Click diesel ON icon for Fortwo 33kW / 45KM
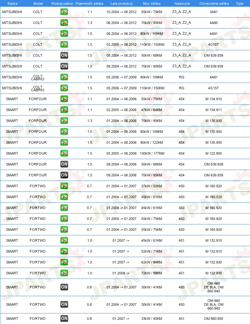This screenshot has width=250, height=324. [64, 319]
